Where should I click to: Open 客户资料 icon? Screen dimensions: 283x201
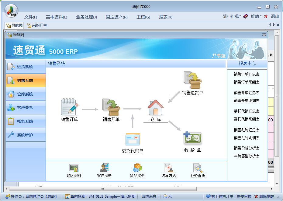(x=104, y=168)
